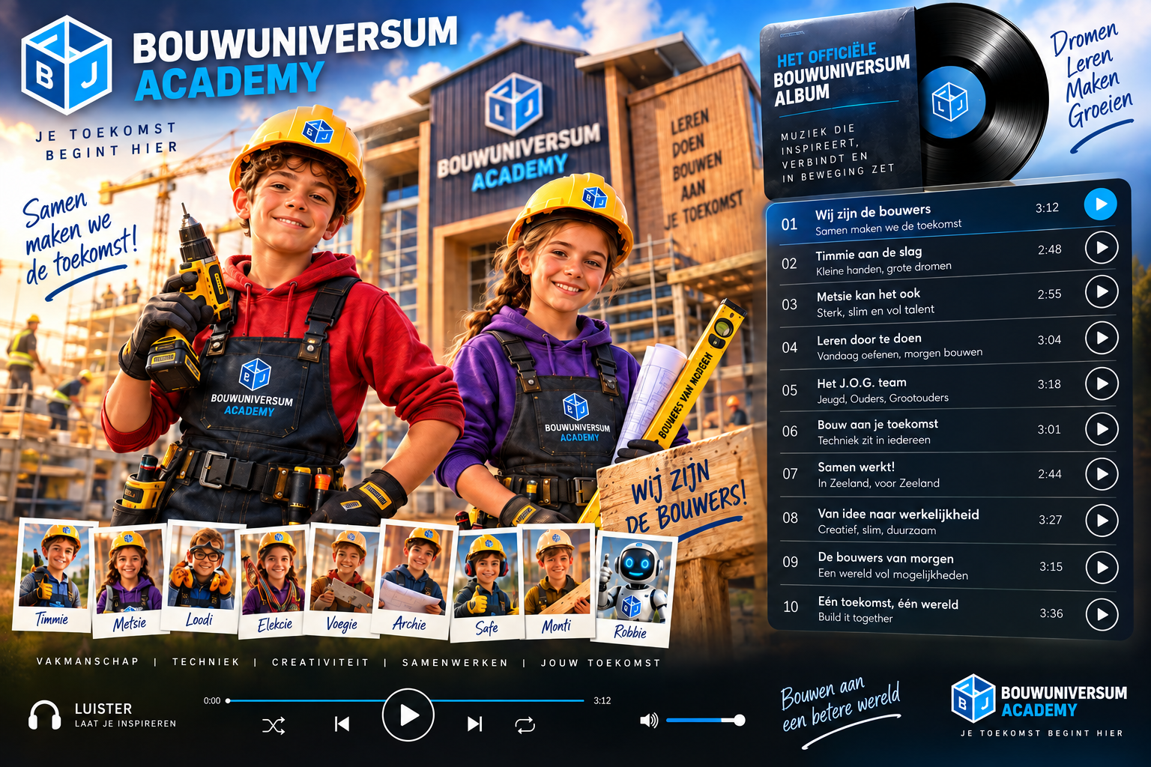Click track title 'Samen werkt!'
1151x767 pixels.
[x=856, y=467]
